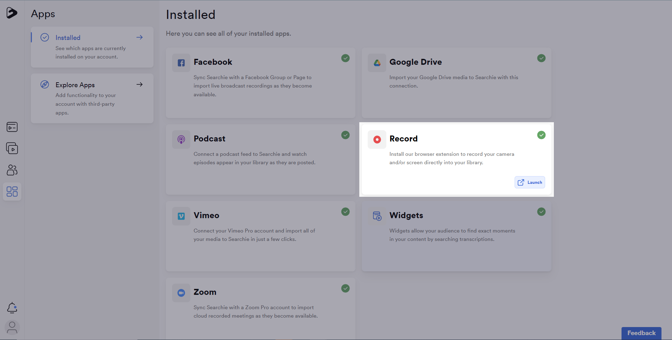Click the Vimeo app icon

(181, 216)
